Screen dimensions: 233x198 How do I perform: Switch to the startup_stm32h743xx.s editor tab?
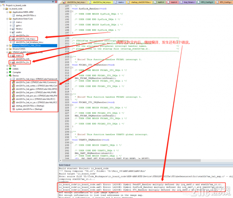(x=139, y=2)
